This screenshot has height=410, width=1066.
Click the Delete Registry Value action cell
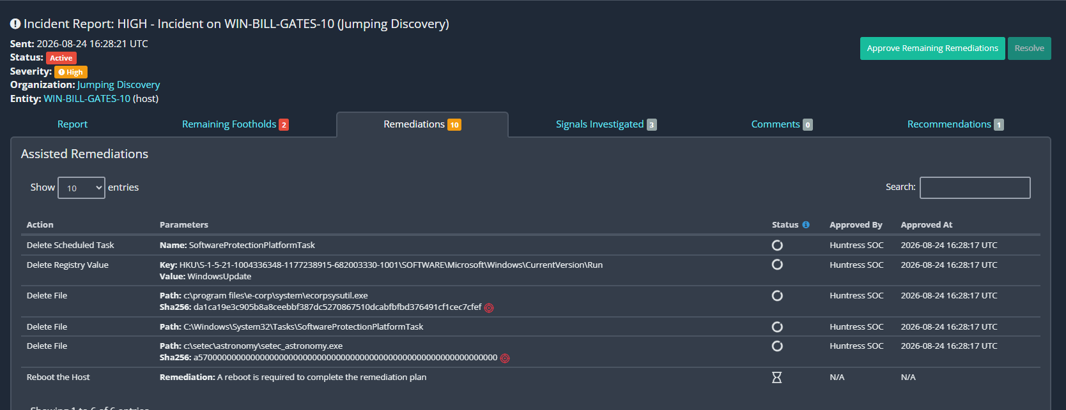tap(68, 265)
